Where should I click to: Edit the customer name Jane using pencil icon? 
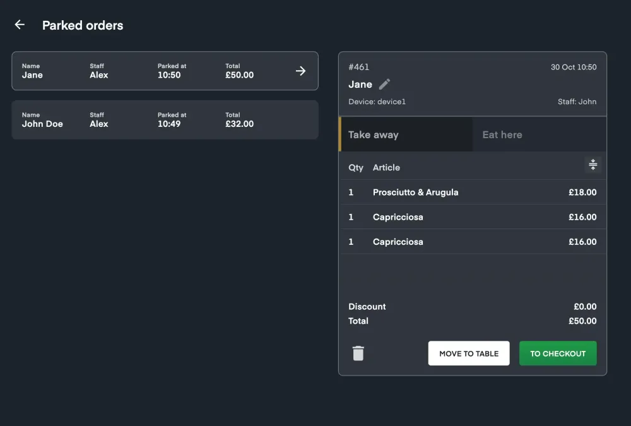(x=384, y=83)
